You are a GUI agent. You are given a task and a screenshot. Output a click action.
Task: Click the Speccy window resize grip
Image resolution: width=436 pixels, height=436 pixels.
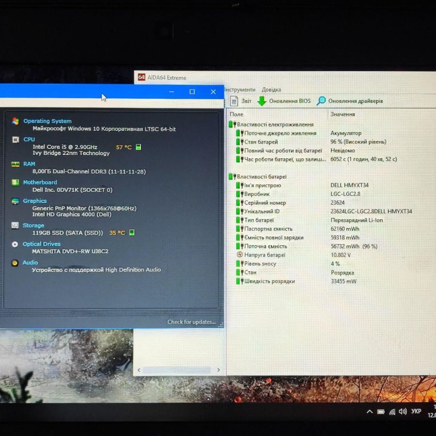pos(221,325)
